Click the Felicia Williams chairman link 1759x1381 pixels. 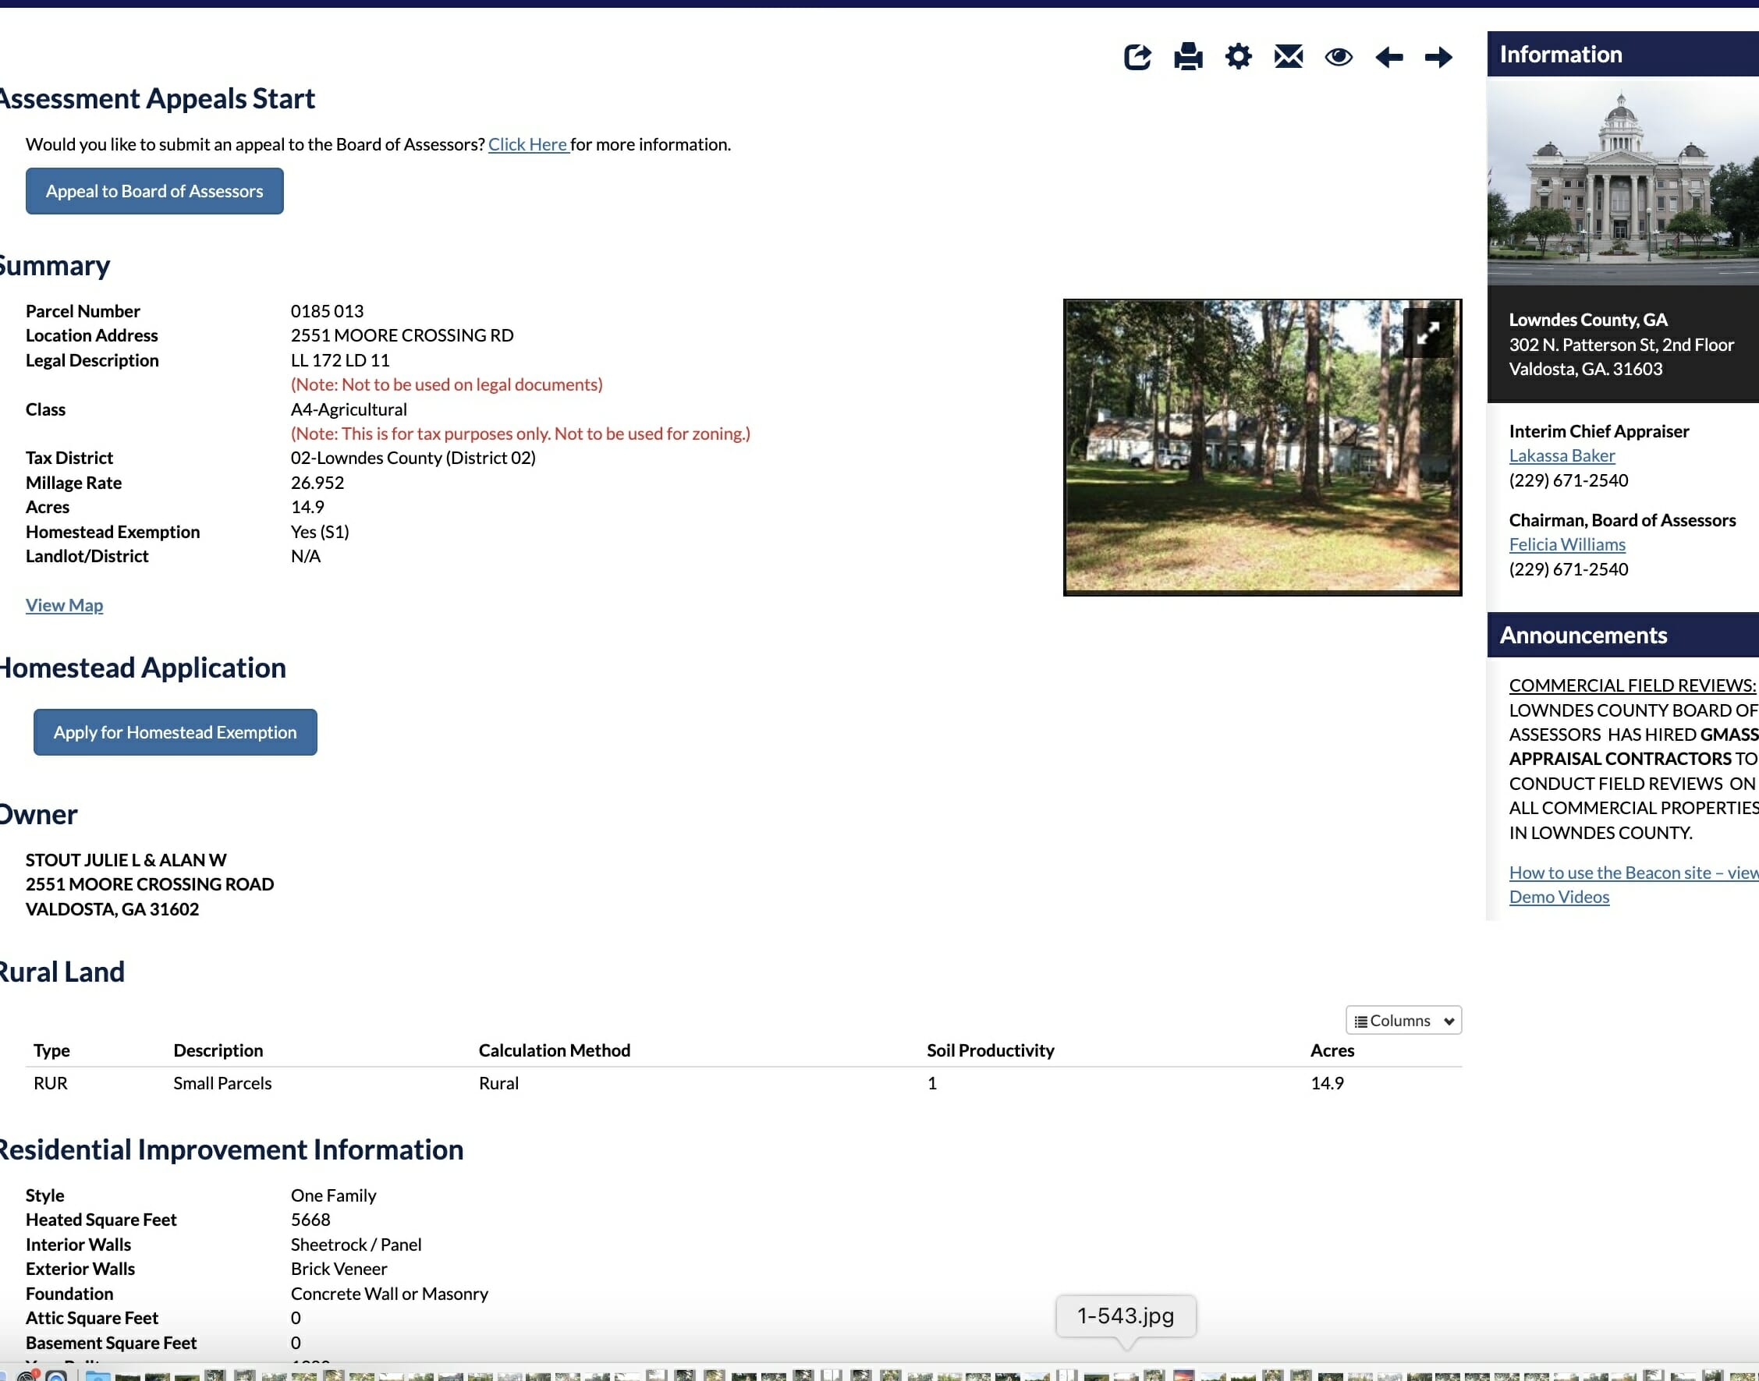coord(1566,544)
